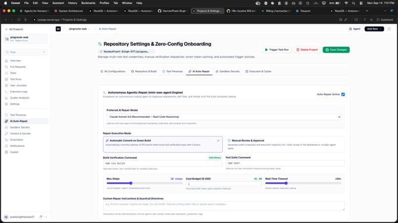Open the Profiles menu in menu bar
398x223 pixels.
(104, 3)
